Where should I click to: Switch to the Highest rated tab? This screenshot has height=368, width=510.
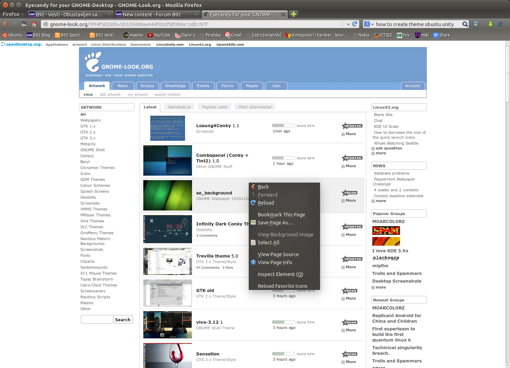click(x=215, y=107)
